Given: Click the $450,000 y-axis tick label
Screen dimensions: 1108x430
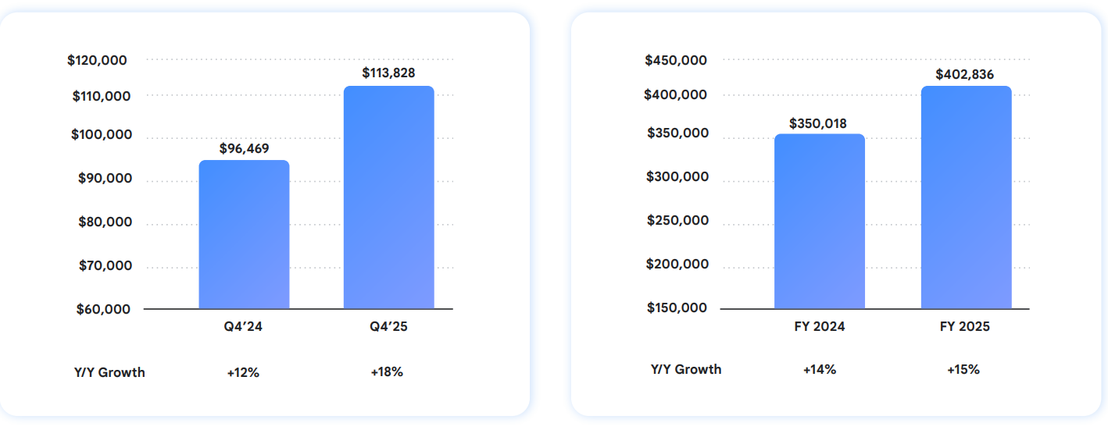Looking at the screenshot, I should 676,60.
